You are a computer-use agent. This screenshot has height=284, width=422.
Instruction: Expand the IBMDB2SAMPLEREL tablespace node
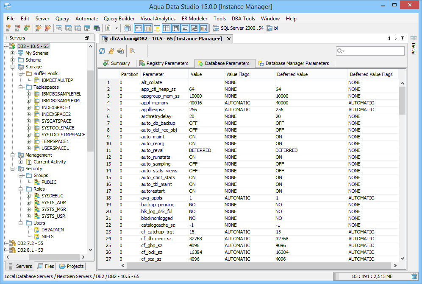(28, 94)
